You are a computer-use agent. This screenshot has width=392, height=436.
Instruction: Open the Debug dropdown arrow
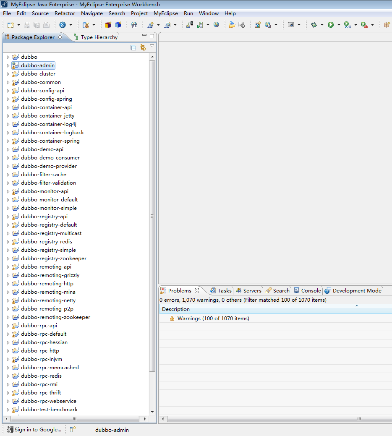tap(322, 25)
